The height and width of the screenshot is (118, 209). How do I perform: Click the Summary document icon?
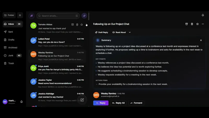coord(98,40)
